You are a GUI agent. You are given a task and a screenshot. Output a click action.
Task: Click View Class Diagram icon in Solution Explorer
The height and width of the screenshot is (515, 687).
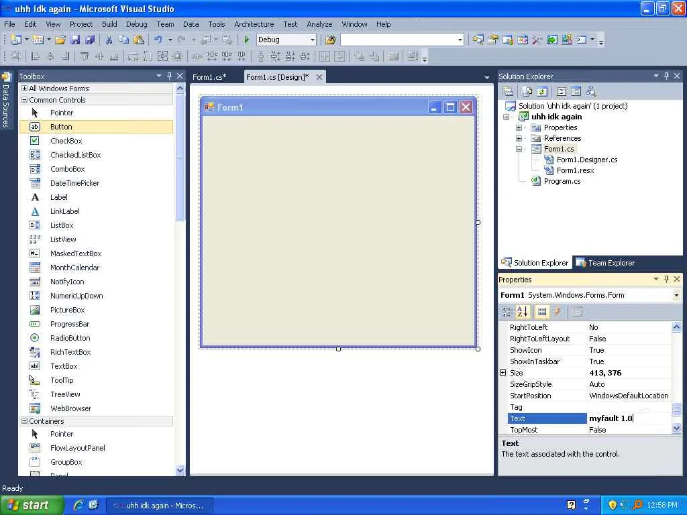point(590,91)
